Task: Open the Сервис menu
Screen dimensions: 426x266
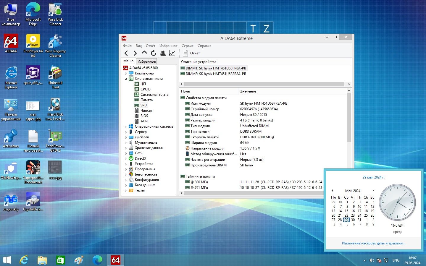Action: tap(187, 46)
